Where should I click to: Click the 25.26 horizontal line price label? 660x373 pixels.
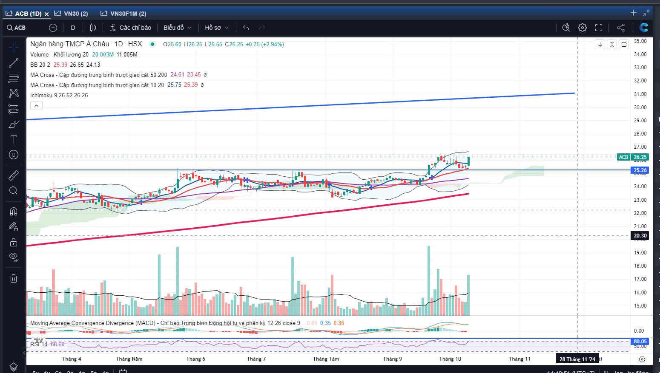click(640, 170)
